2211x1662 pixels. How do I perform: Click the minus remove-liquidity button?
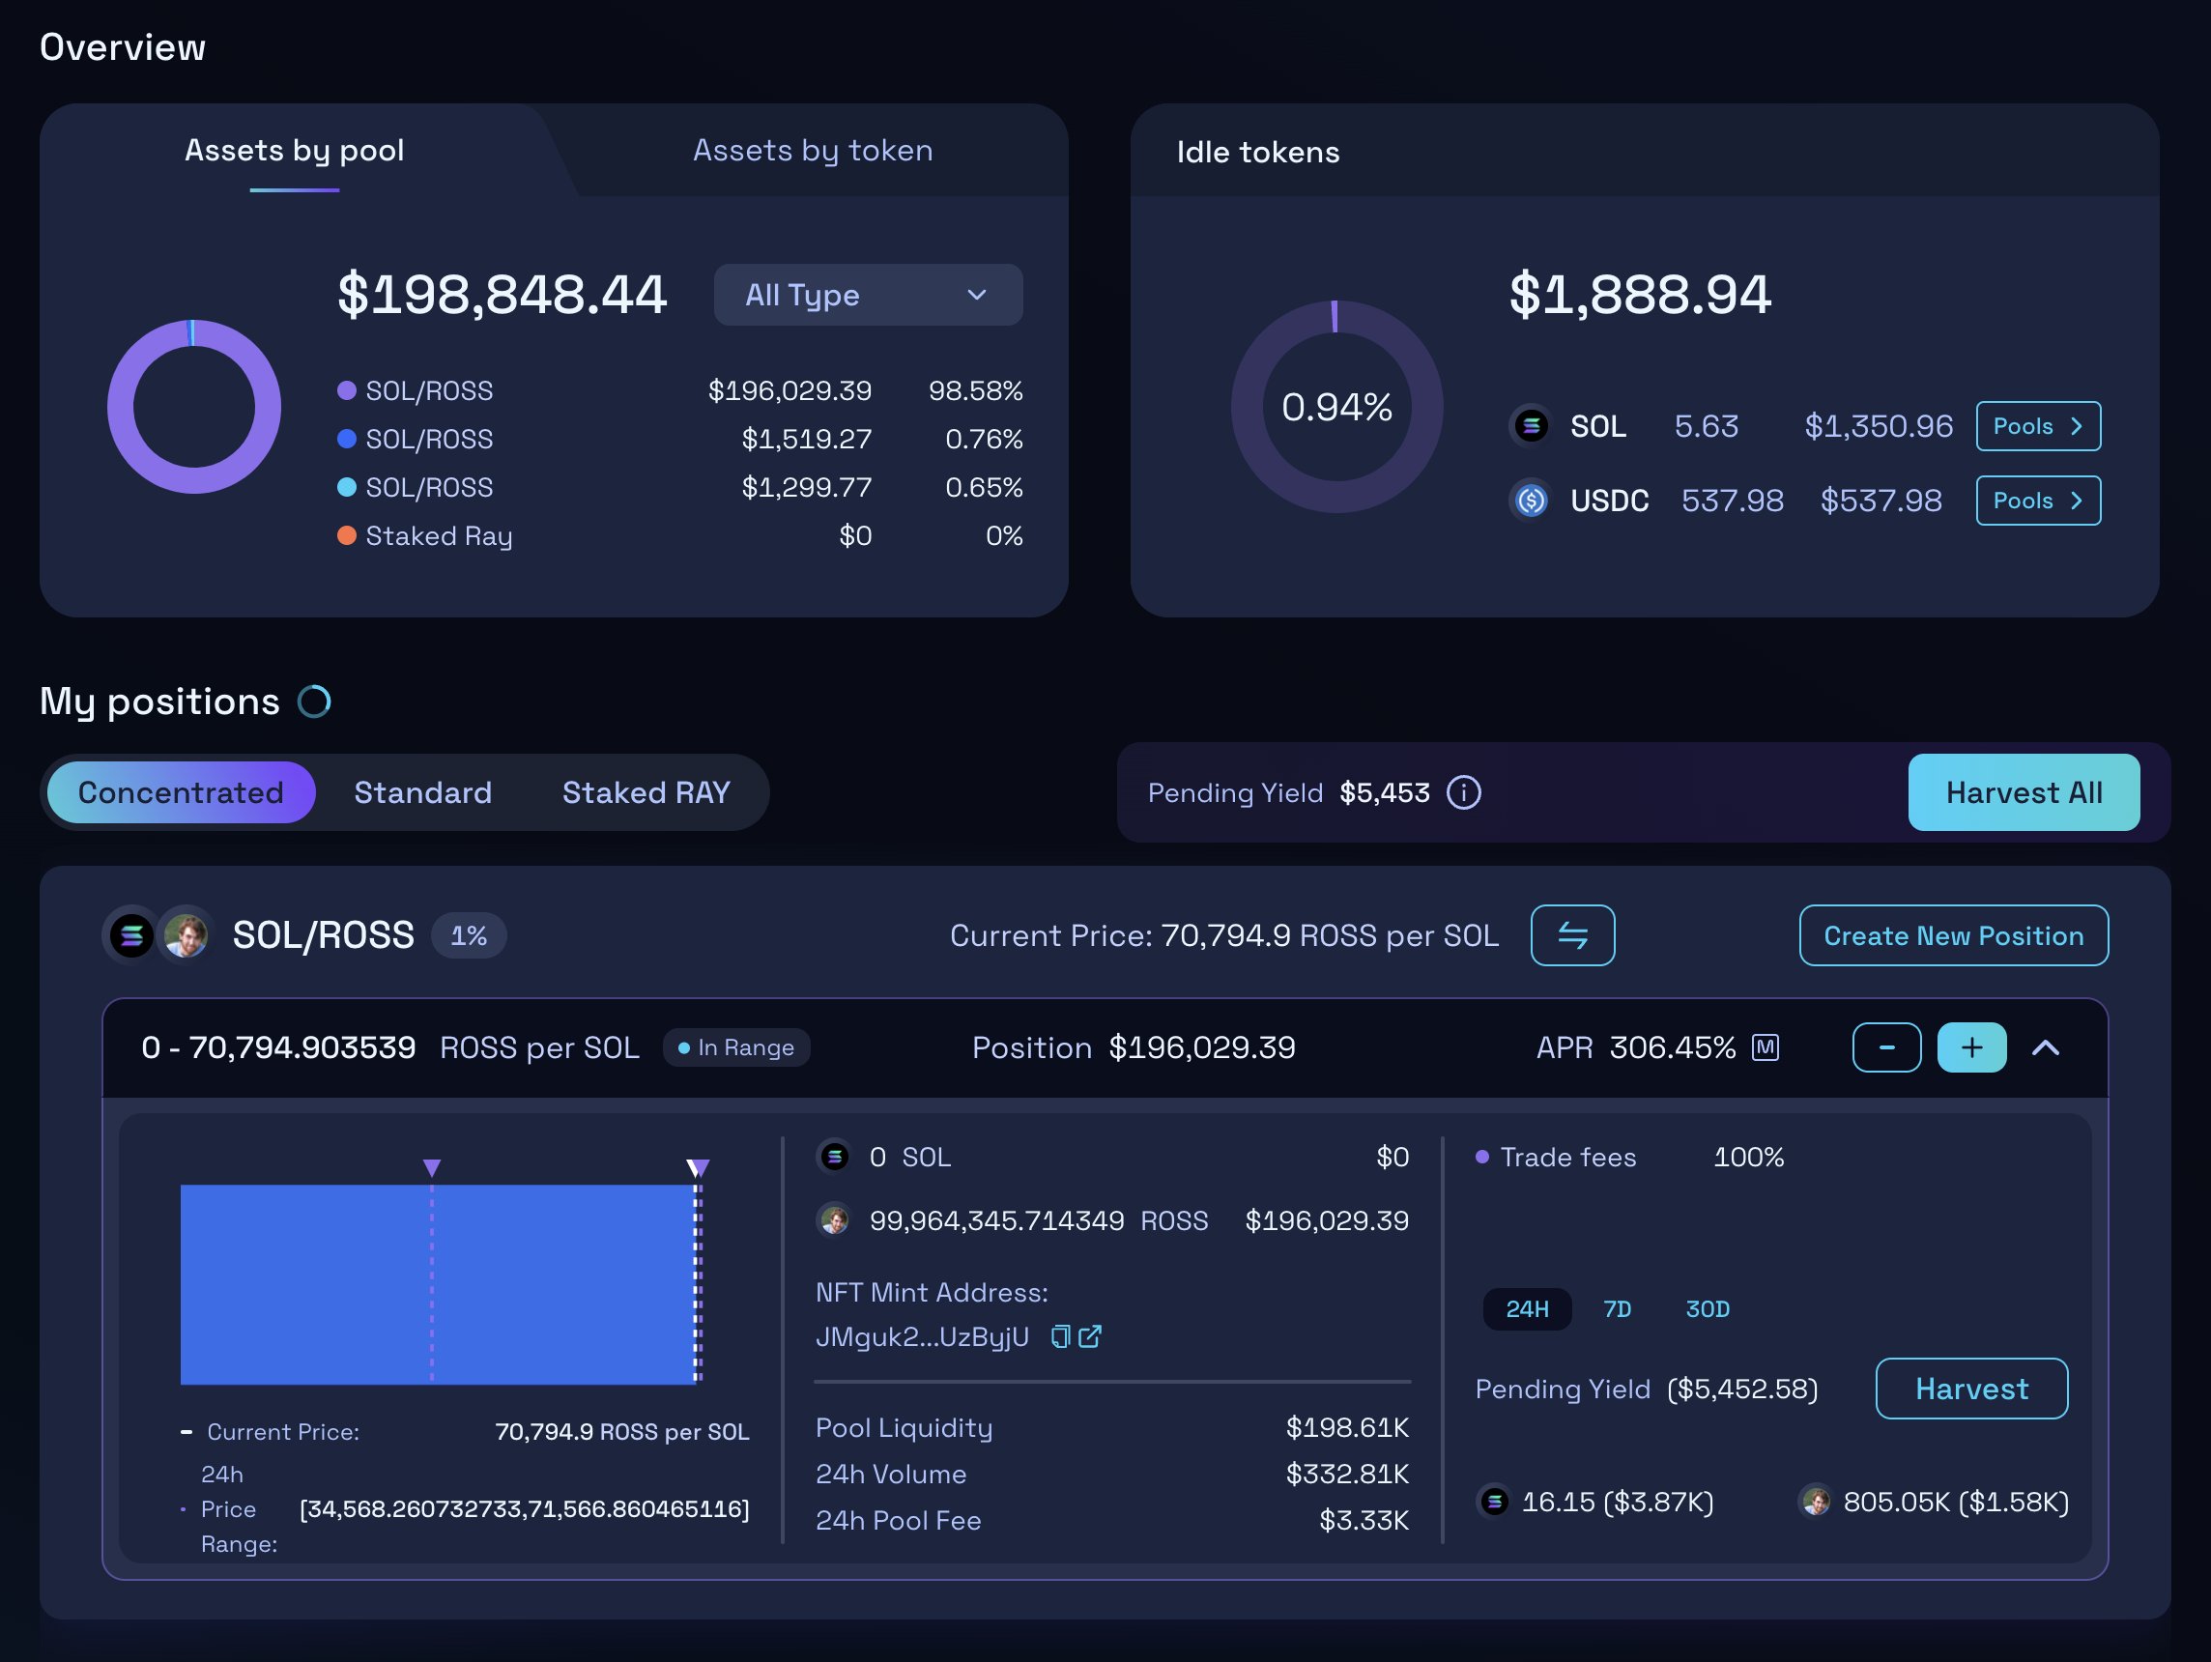1886,1047
